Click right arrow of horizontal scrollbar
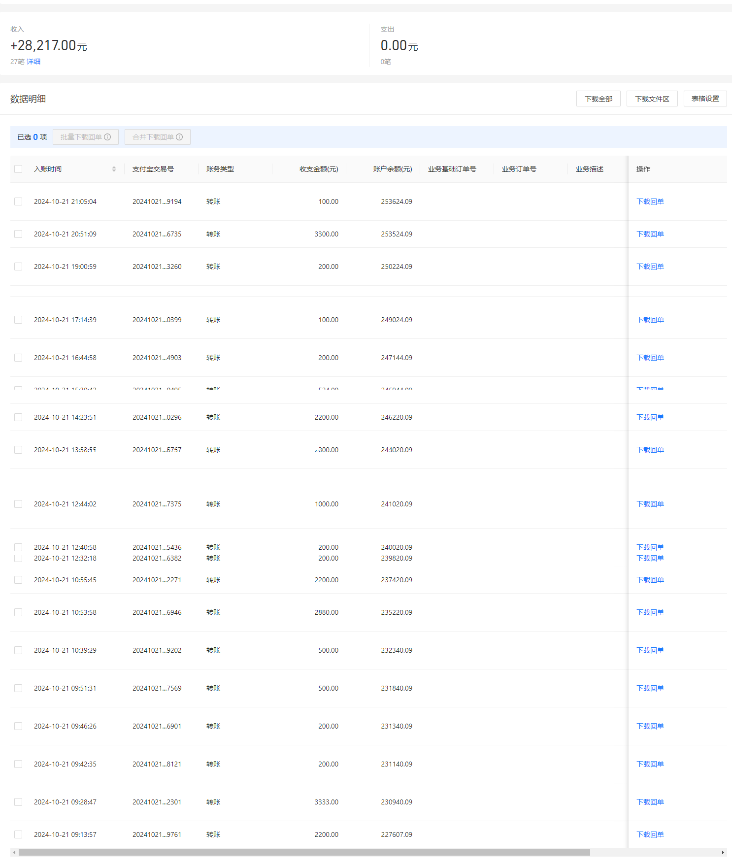732x866 pixels. [x=723, y=852]
